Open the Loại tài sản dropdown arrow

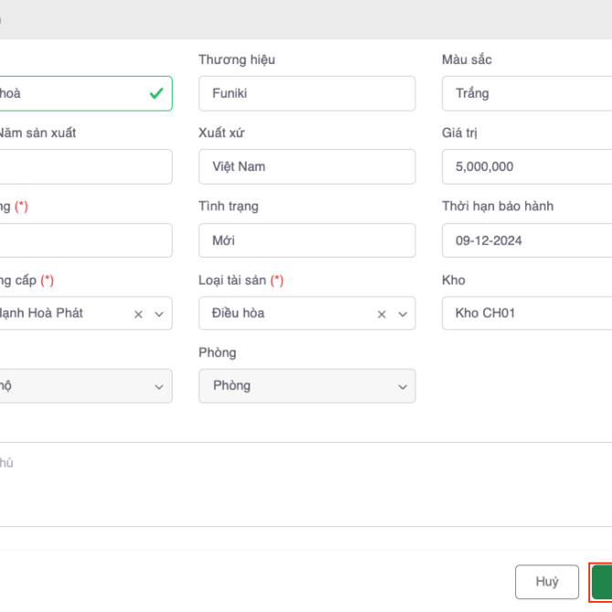click(402, 313)
